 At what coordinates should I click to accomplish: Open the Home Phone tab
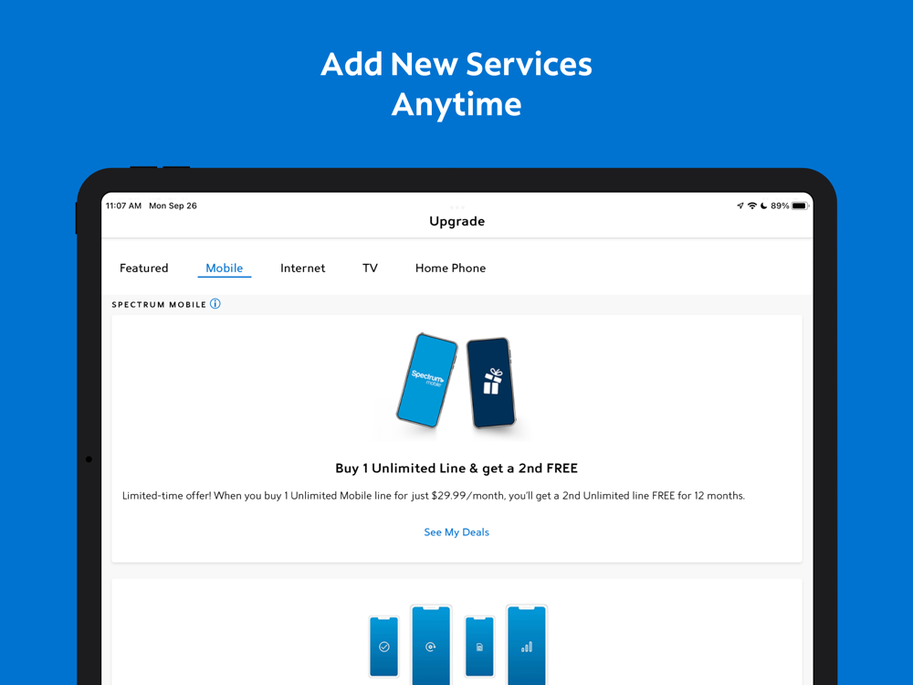click(451, 268)
